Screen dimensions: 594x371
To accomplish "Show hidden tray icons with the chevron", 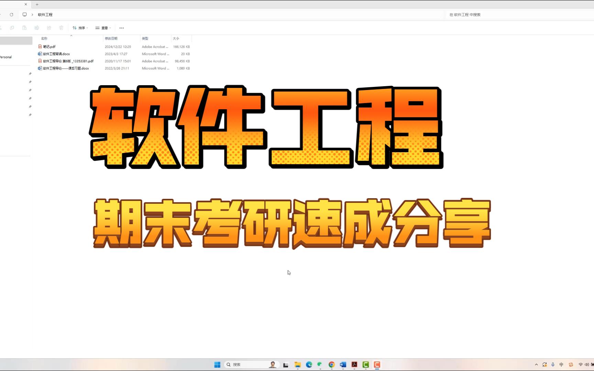I will 536,365.
